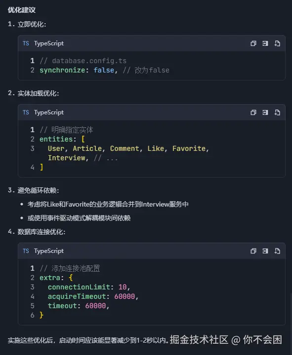Click the synchronize: false code line
This screenshot has height=355, width=292.
pos(104,70)
